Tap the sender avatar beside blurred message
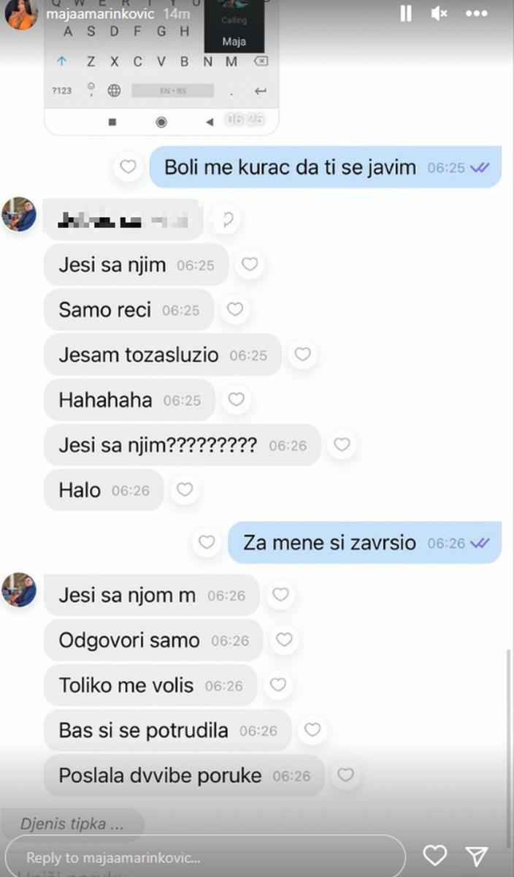Viewport: 514px width, 877px height. 19,214
